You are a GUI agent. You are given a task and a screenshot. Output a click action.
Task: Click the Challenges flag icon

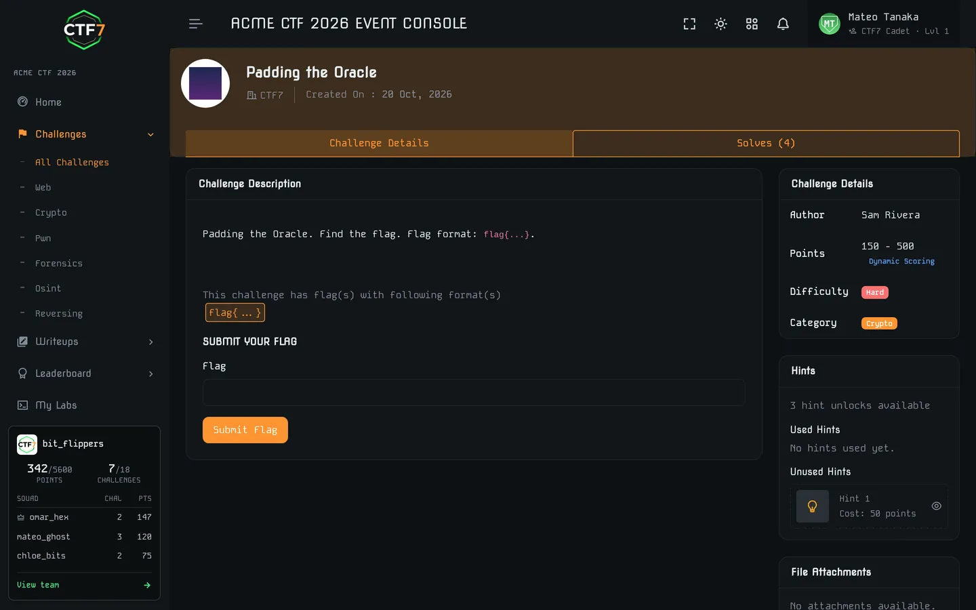coord(22,134)
